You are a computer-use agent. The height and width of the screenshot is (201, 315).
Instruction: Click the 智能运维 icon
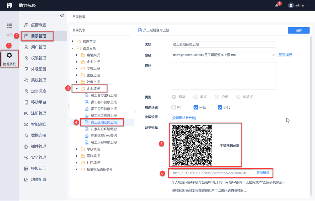(26, 124)
